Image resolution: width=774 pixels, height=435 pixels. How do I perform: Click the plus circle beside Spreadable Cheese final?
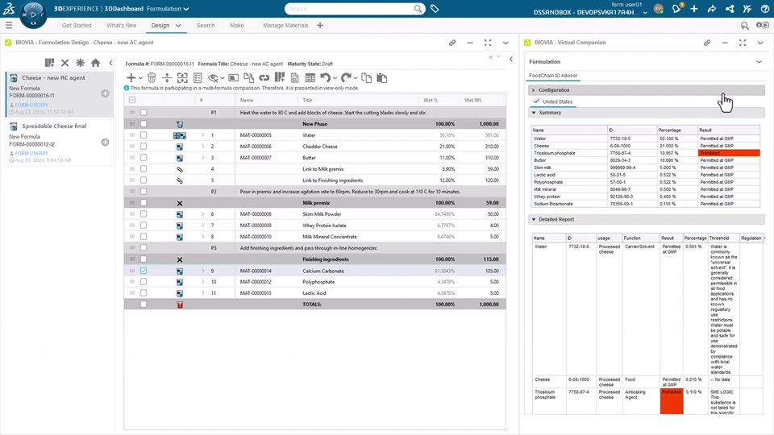point(105,142)
